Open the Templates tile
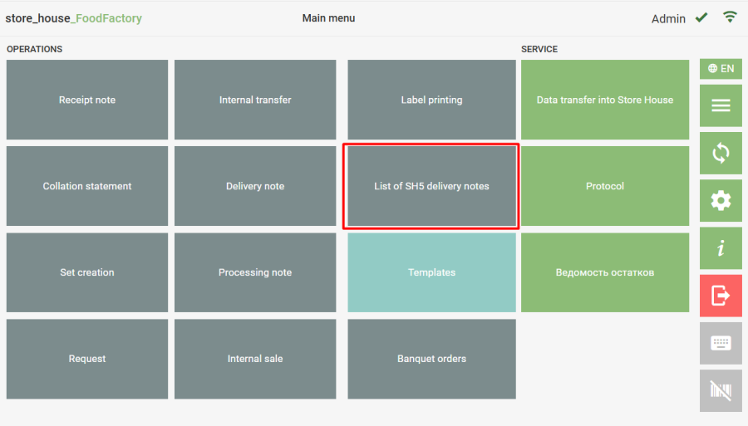Screen dimensions: 748x426 pyautogui.click(x=431, y=272)
